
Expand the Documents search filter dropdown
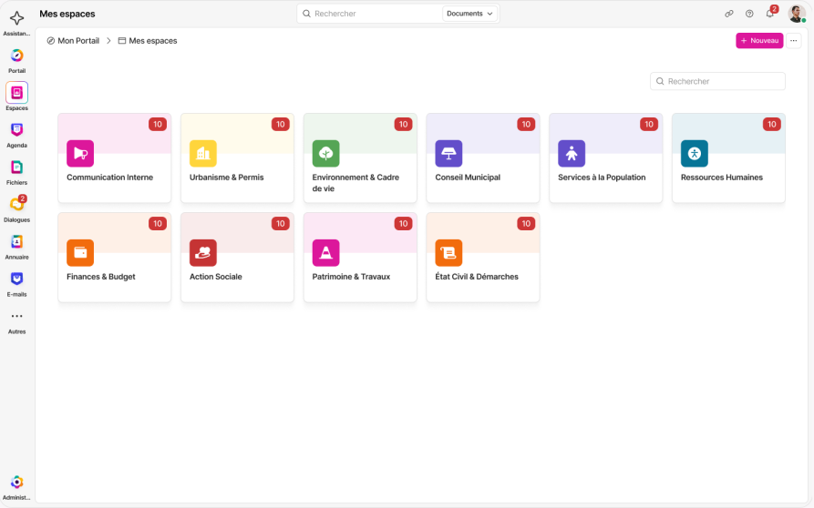point(469,14)
